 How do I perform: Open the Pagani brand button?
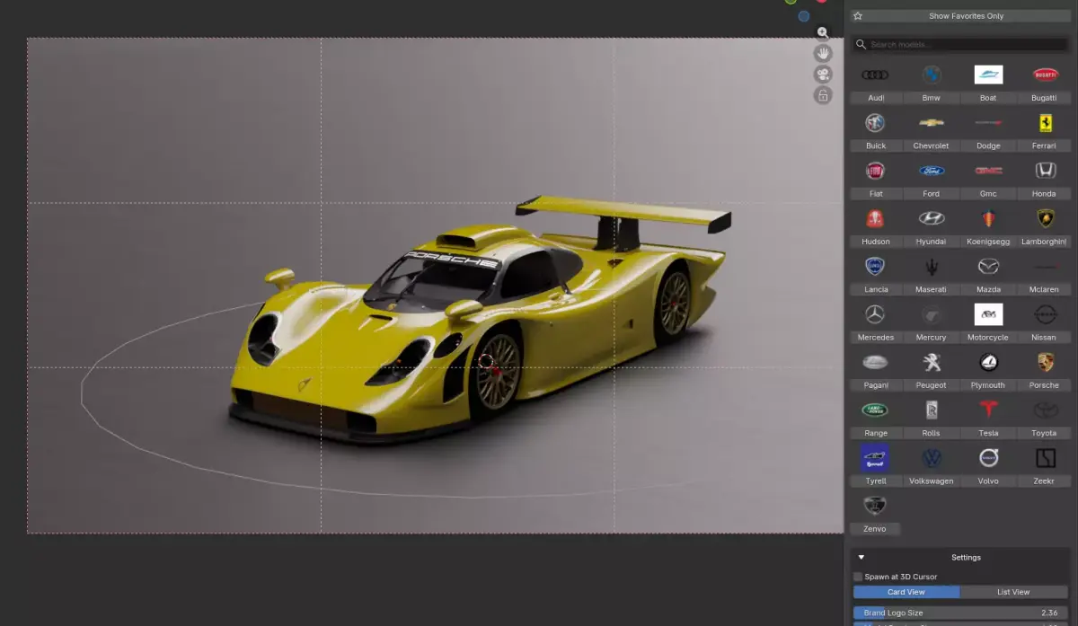click(876, 385)
